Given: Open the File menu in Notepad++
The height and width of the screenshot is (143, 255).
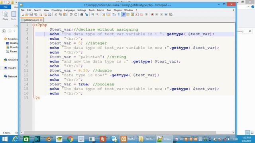Looking at the screenshot, I should (23, 10).
